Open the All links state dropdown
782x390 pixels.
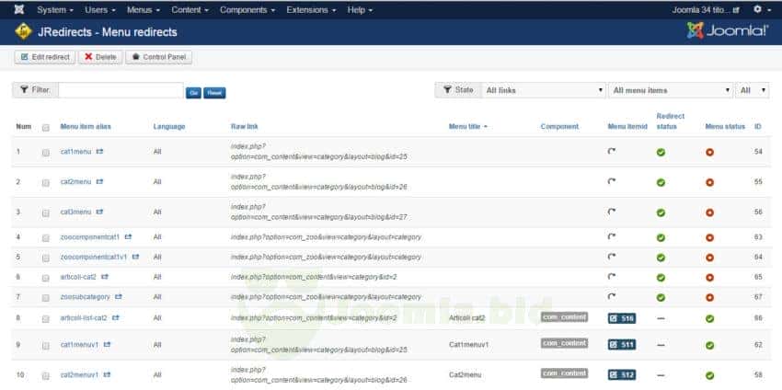544,90
